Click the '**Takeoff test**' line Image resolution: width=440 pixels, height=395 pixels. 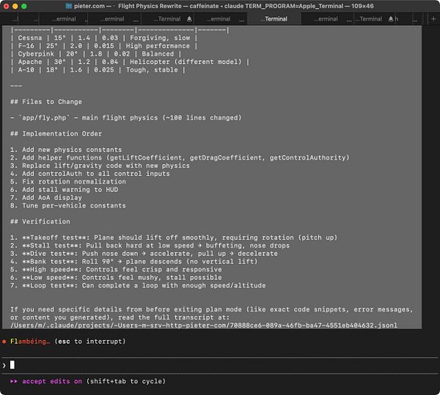[x=174, y=237]
